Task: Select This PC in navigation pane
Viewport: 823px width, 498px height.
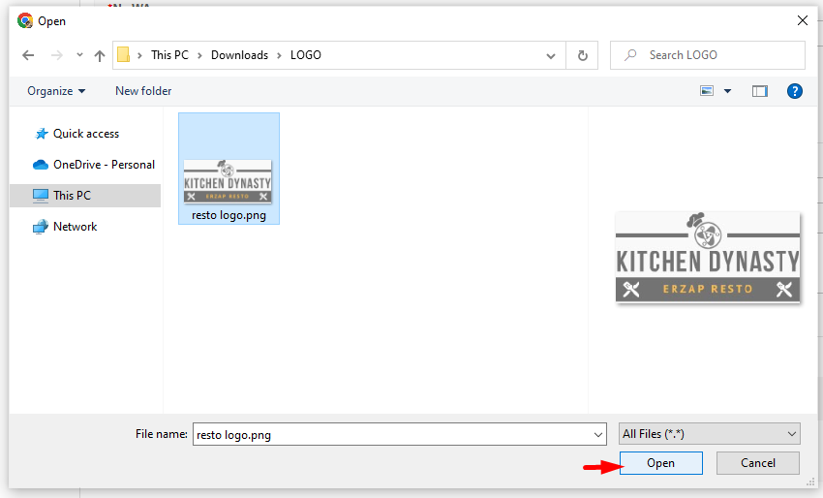Action: click(85, 196)
